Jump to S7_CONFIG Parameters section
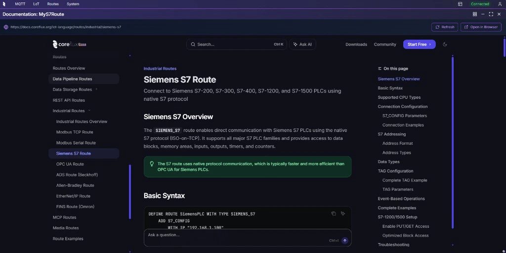This screenshot has width=506, height=253. click(405, 116)
